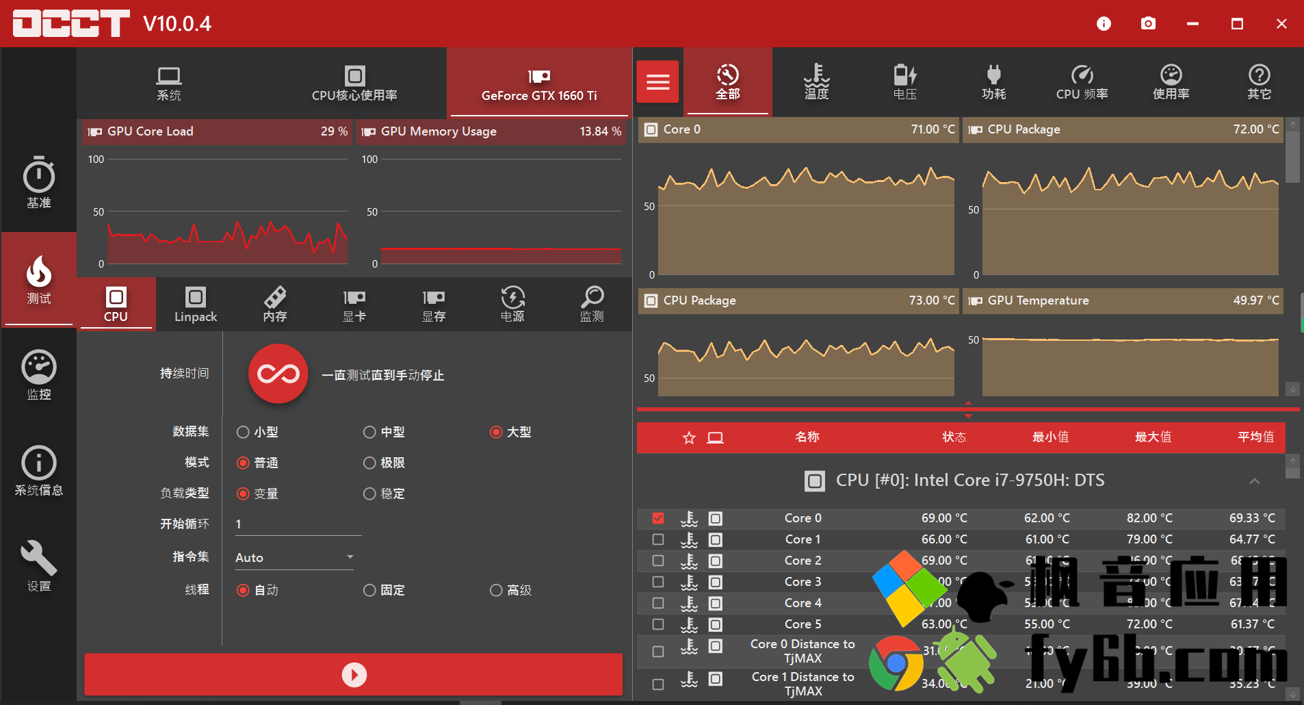Screen dimensions: 1304x705
Task: Click the red panel splitter handle
Action: point(968,409)
